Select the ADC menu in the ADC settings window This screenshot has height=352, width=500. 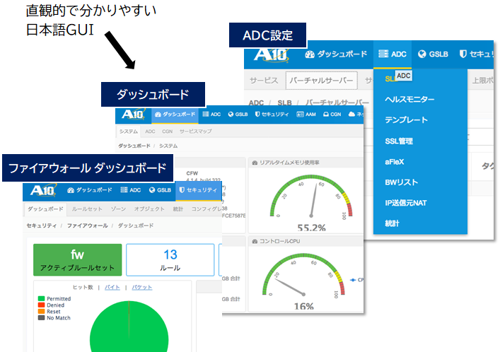[393, 54]
